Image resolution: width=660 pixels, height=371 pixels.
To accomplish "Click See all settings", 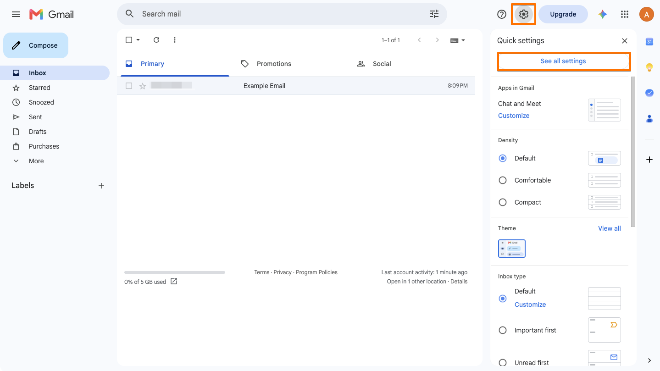I will 563,61.
